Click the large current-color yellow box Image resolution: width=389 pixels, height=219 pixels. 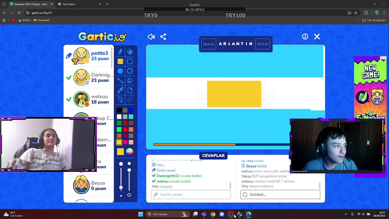tap(120, 151)
